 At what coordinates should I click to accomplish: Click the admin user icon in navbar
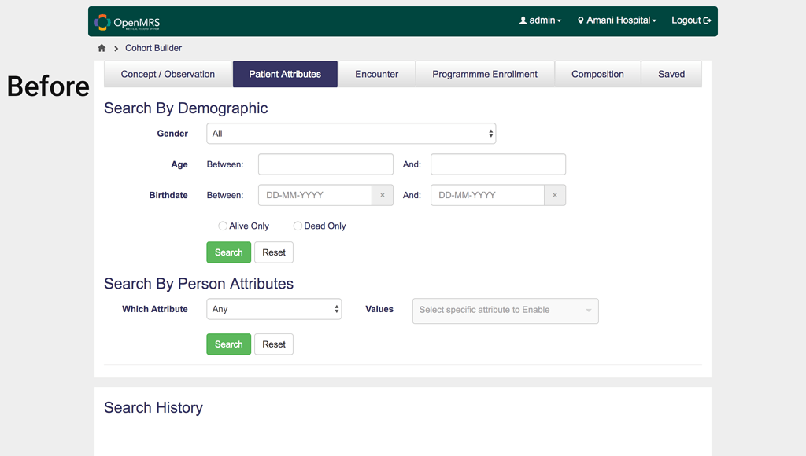click(524, 20)
